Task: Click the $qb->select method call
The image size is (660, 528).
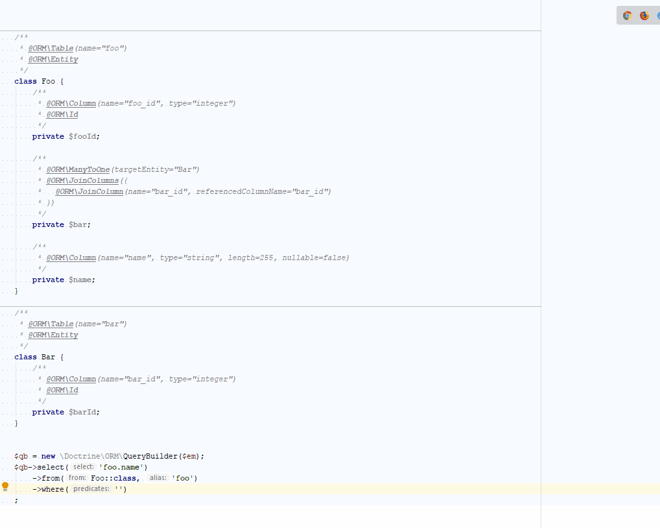Action: tap(39, 468)
